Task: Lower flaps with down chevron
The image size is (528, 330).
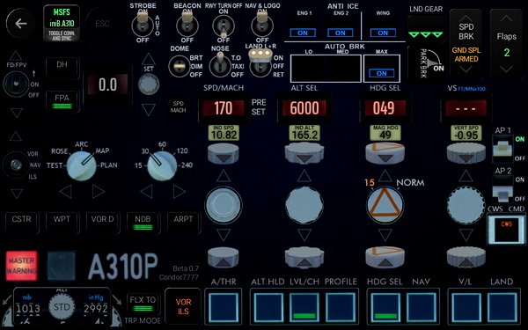Action: coord(507,70)
